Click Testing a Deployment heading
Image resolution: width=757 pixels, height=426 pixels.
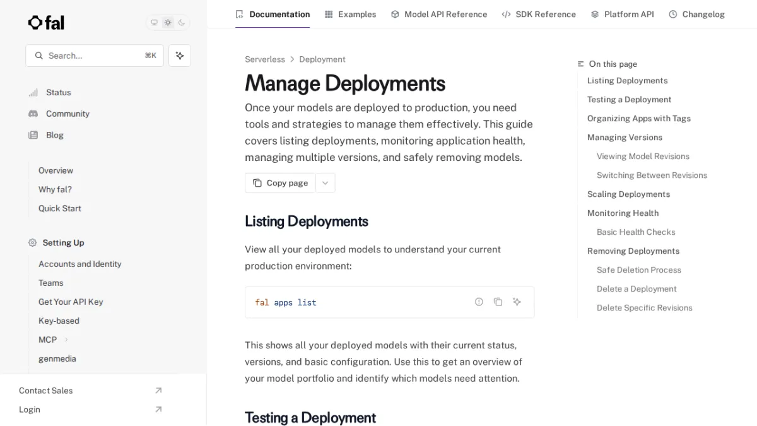tap(310, 418)
